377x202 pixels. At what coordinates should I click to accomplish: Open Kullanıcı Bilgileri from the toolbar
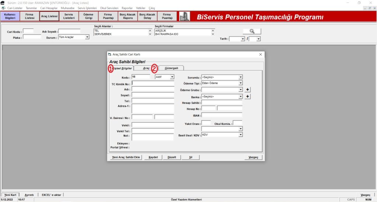(x=10, y=16)
